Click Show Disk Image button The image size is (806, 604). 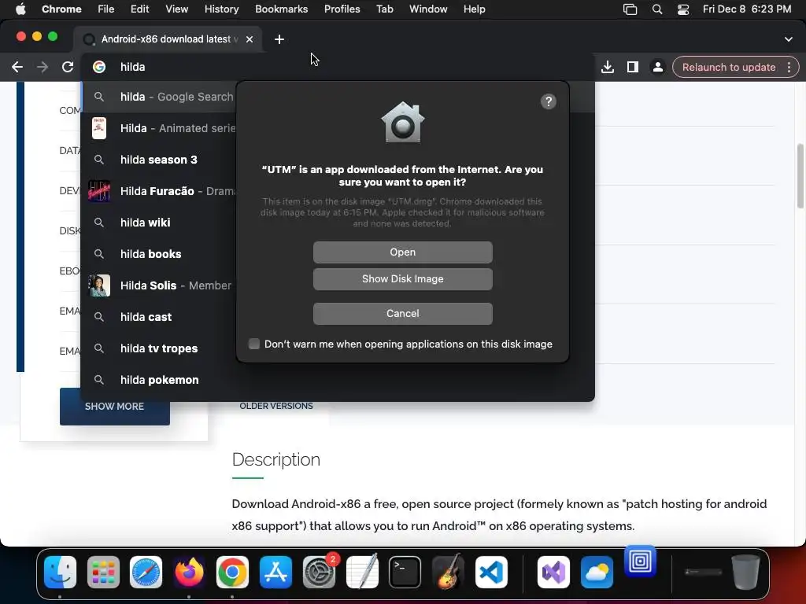402,279
